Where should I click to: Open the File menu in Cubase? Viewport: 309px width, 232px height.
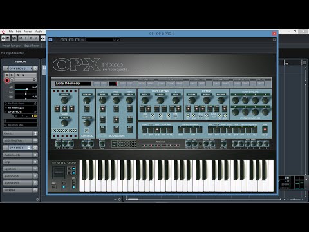pos(11,32)
